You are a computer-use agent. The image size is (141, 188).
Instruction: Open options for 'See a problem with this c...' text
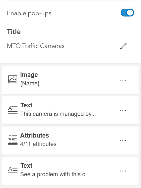pyautogui.click(x=123, y=171)
